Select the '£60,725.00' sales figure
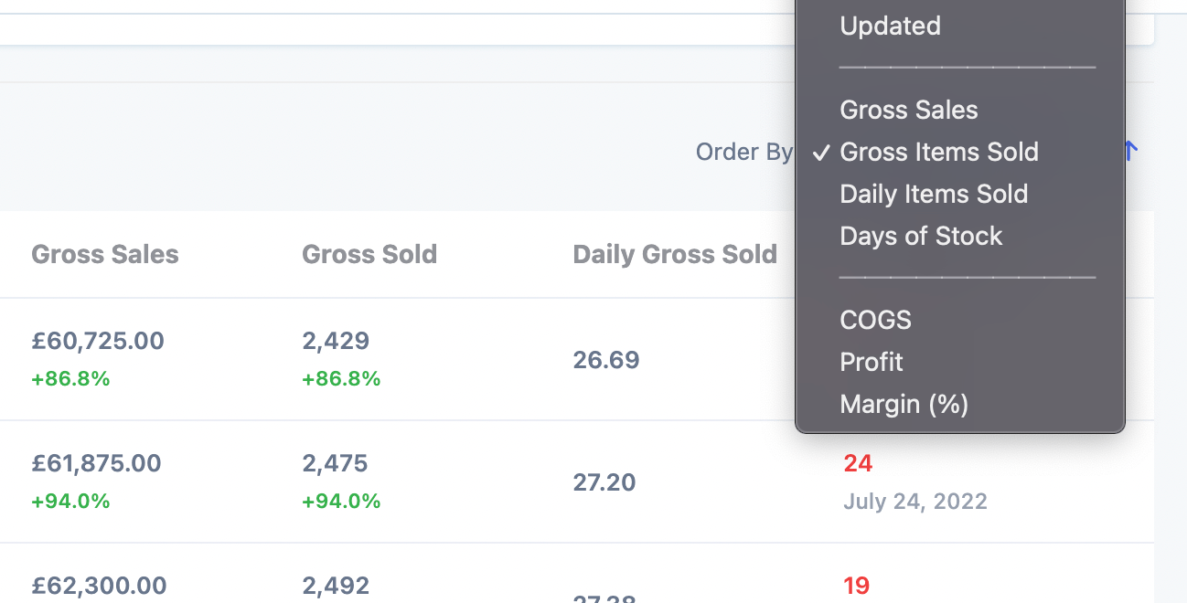1187x603 pixels. (x=99, y=340)
